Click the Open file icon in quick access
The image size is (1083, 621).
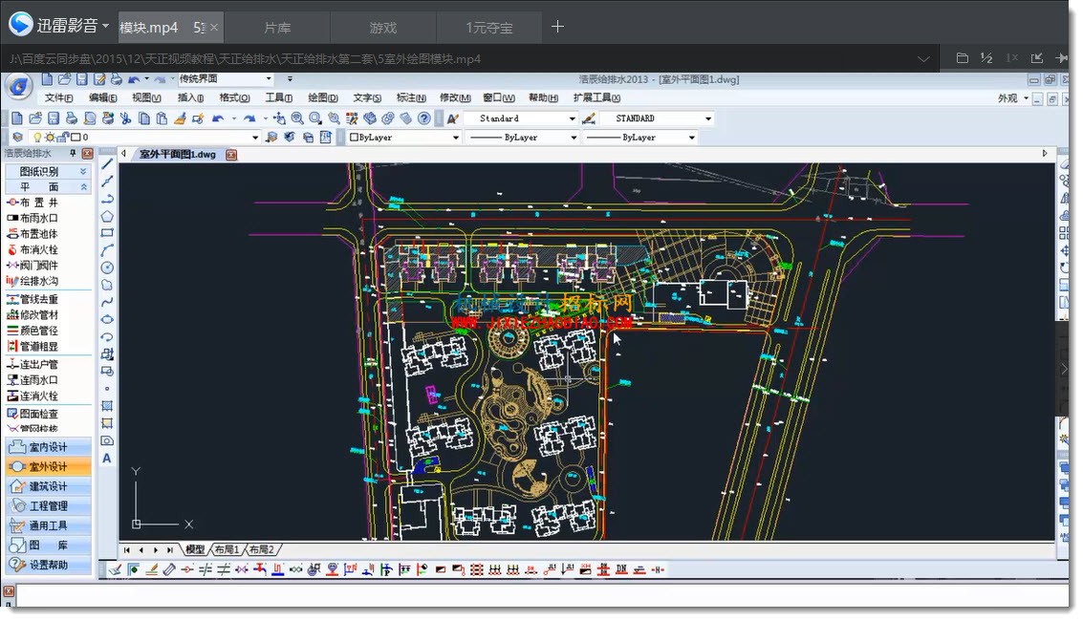[x=64, y=79]
